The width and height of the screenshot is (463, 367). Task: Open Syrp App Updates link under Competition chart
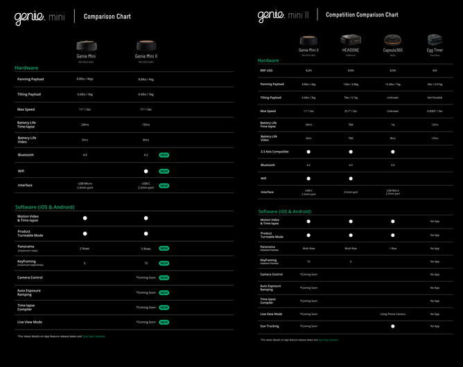click(328, 340)
